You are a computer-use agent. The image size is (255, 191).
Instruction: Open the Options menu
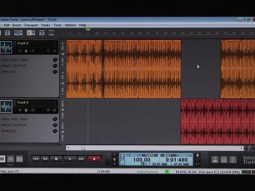click(x=70, y=25)
